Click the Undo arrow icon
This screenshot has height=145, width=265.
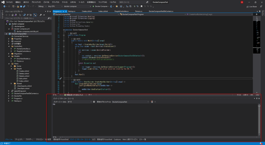(x=28, y=6)
